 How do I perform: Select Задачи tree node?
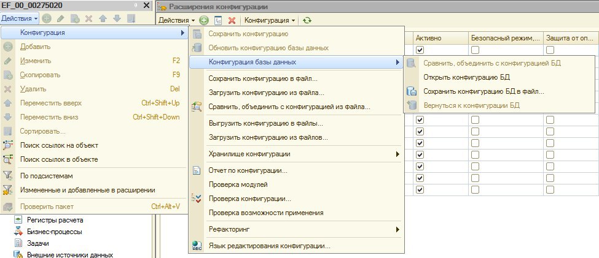(x=38, y=243)
